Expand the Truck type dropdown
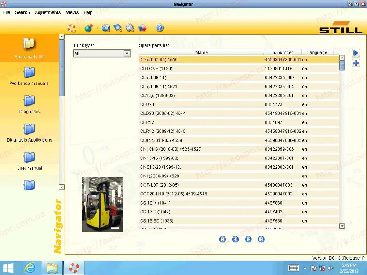 click(127, 54)
